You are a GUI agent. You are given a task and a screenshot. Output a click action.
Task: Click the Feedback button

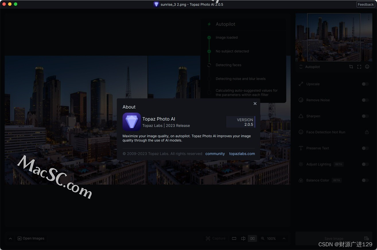[x=366, y=4]
